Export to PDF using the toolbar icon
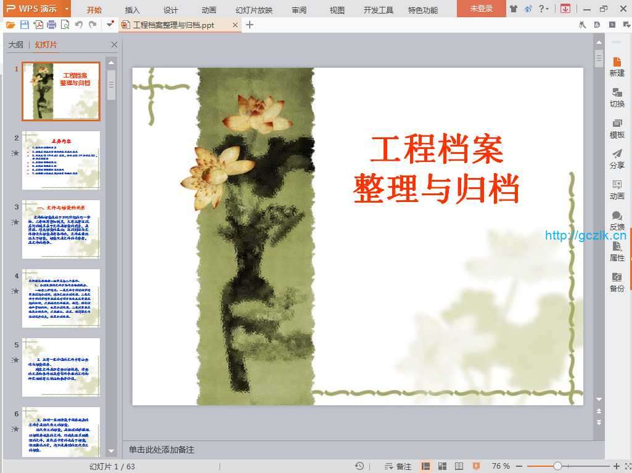The height and width of the screenshot is (473, 632). (x=38, y=25)
